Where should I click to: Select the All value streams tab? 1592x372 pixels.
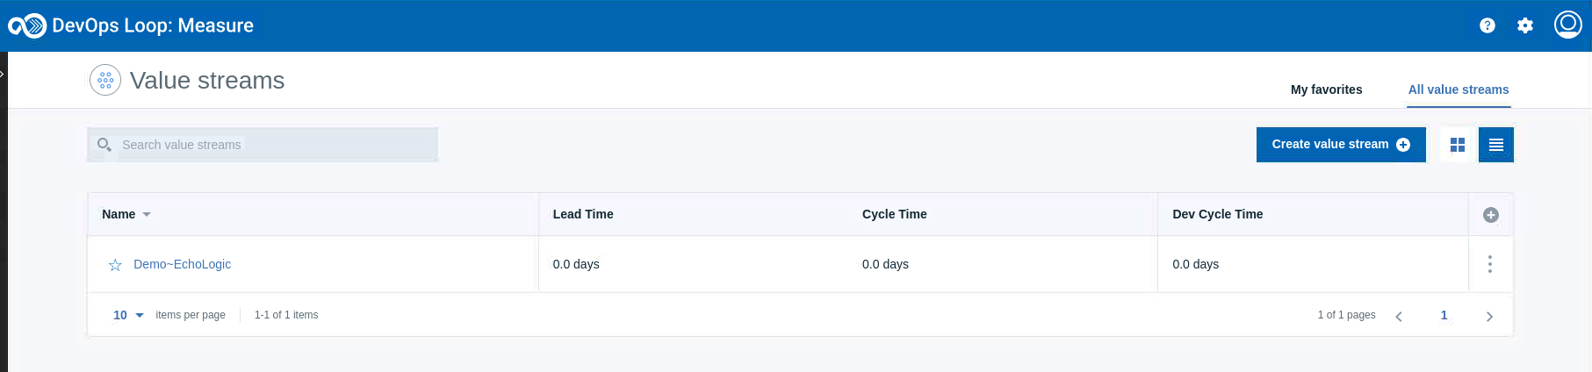tap(1459, 89)
